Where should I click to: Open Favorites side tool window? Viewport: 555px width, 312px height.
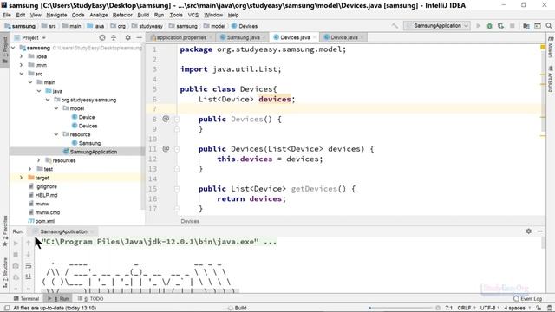pos(4,231)
